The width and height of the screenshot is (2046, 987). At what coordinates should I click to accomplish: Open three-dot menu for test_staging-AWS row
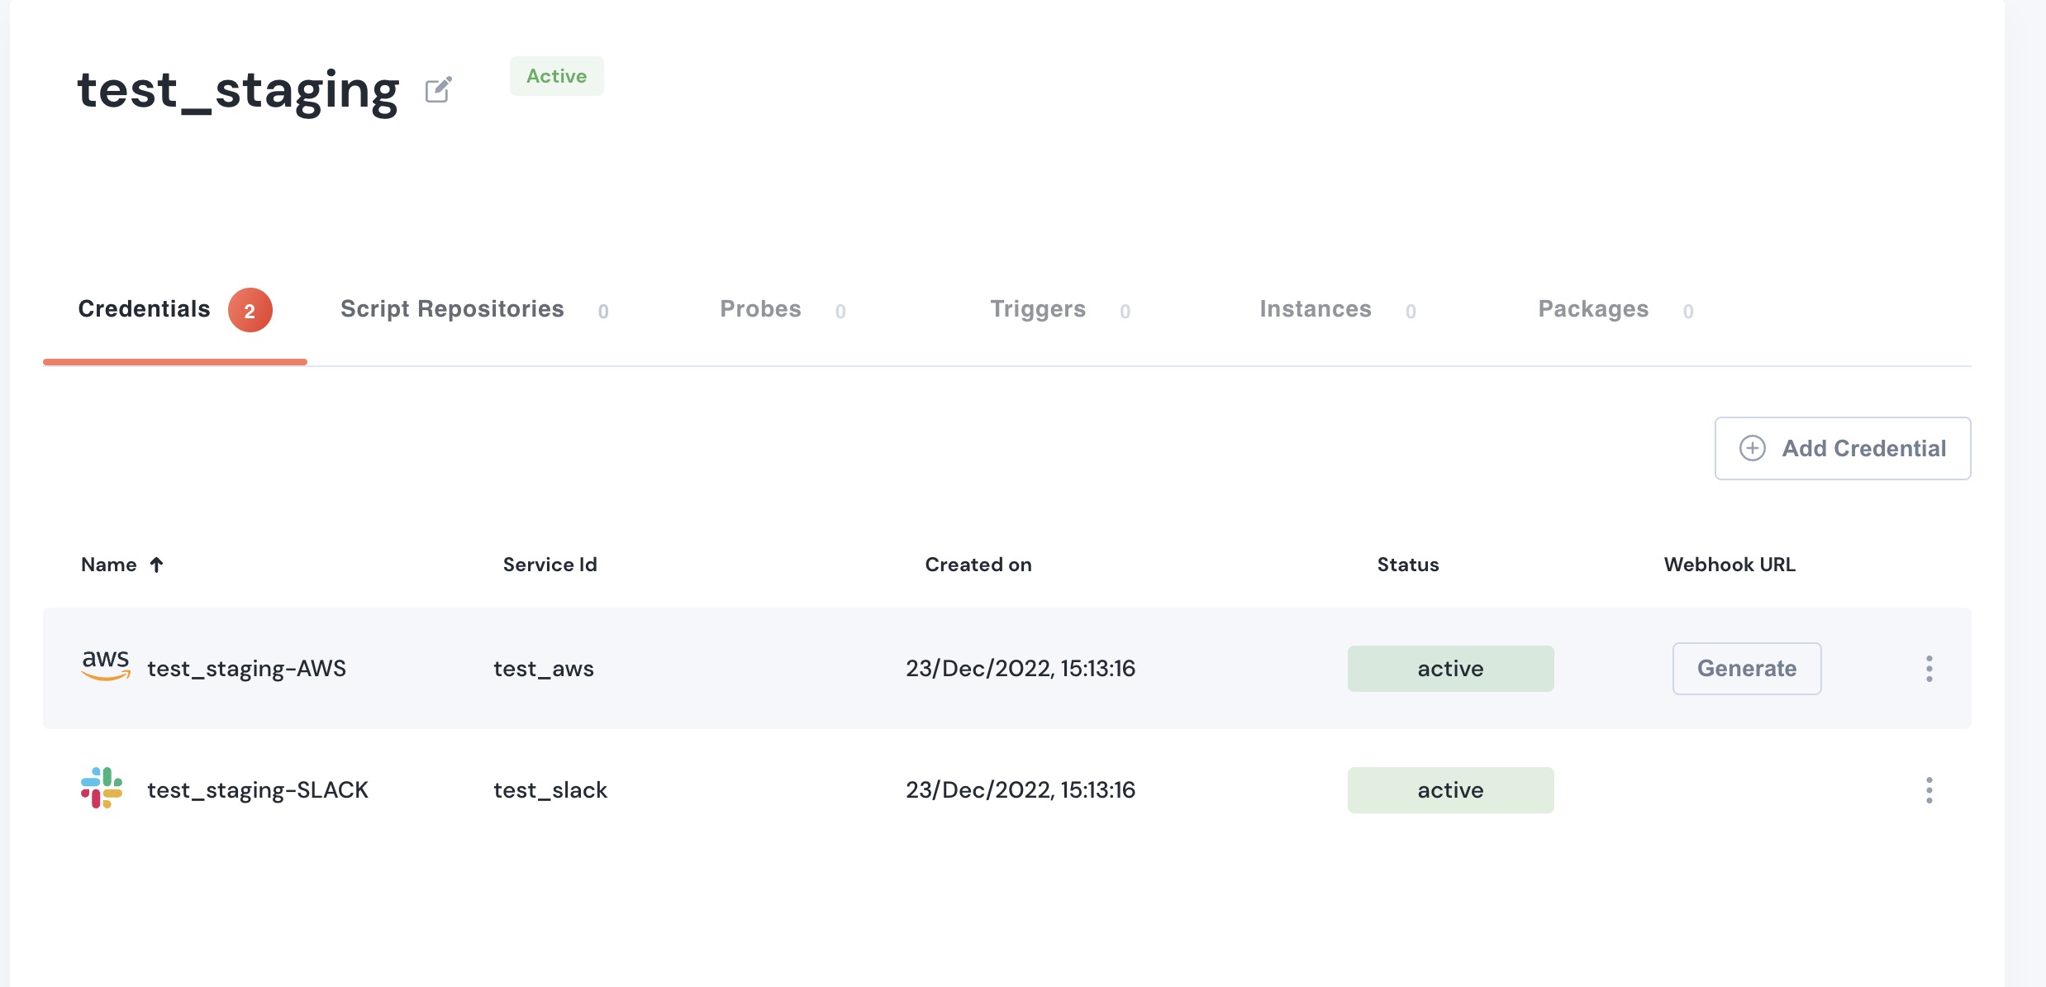tap(1929, 669)
